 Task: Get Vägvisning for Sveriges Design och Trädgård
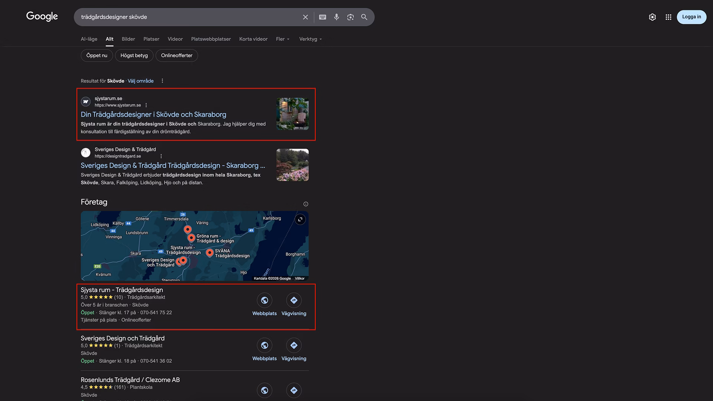(294, 350)
